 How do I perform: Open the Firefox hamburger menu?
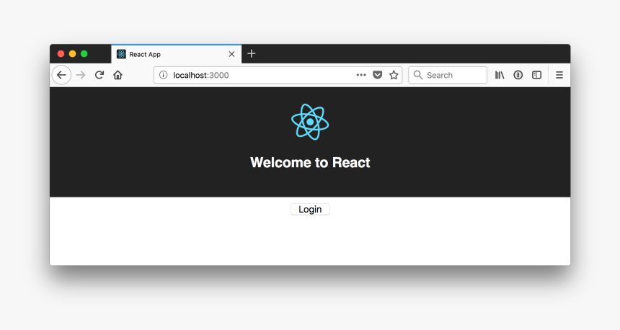point(559,75)
